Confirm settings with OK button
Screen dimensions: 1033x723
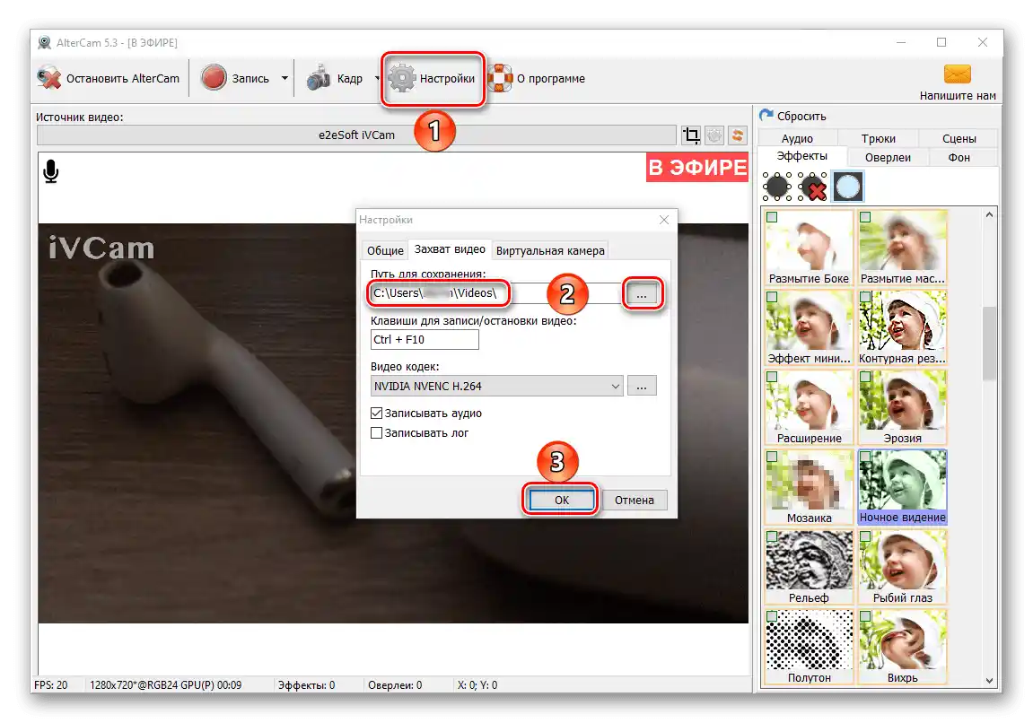click(561, 500)
